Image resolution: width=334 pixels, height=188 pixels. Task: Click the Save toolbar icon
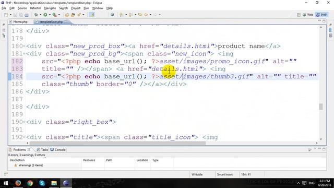[15, 15]
